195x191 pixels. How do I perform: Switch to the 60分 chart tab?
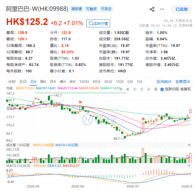(x=97, y=82)
